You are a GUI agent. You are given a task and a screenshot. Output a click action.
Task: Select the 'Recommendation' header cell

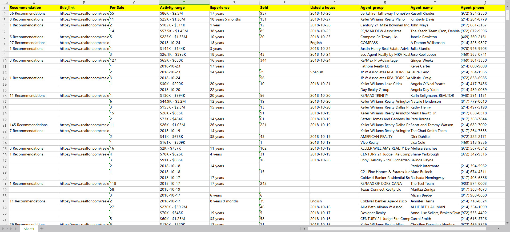point(34,8)
